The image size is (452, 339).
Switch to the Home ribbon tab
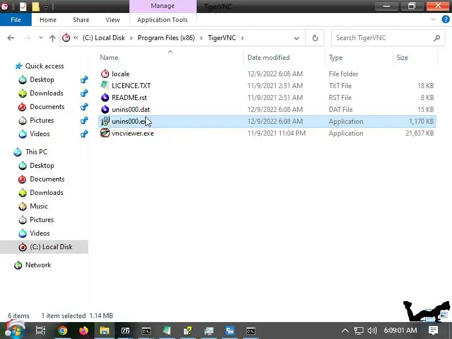(48, 20)
